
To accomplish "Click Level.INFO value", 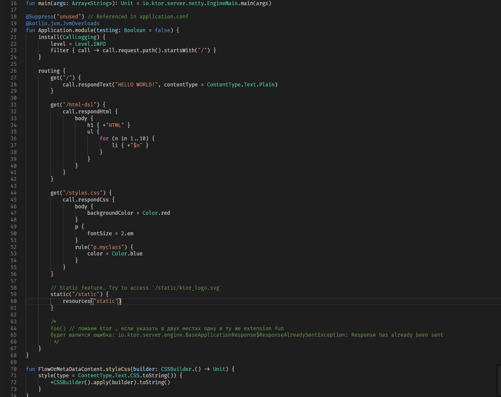I will [x=90, y=44].
